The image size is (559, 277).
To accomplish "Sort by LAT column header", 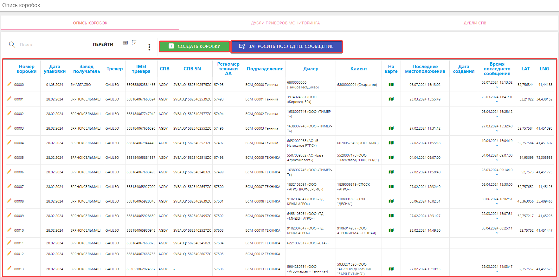I will click(525, 69).
